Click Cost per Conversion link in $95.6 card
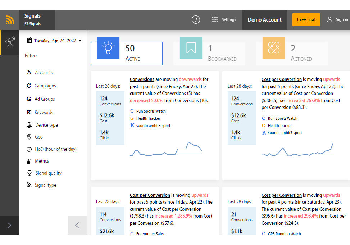 point(281,195)
